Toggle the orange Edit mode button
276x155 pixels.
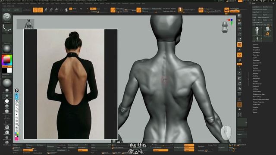coord(35,10)
